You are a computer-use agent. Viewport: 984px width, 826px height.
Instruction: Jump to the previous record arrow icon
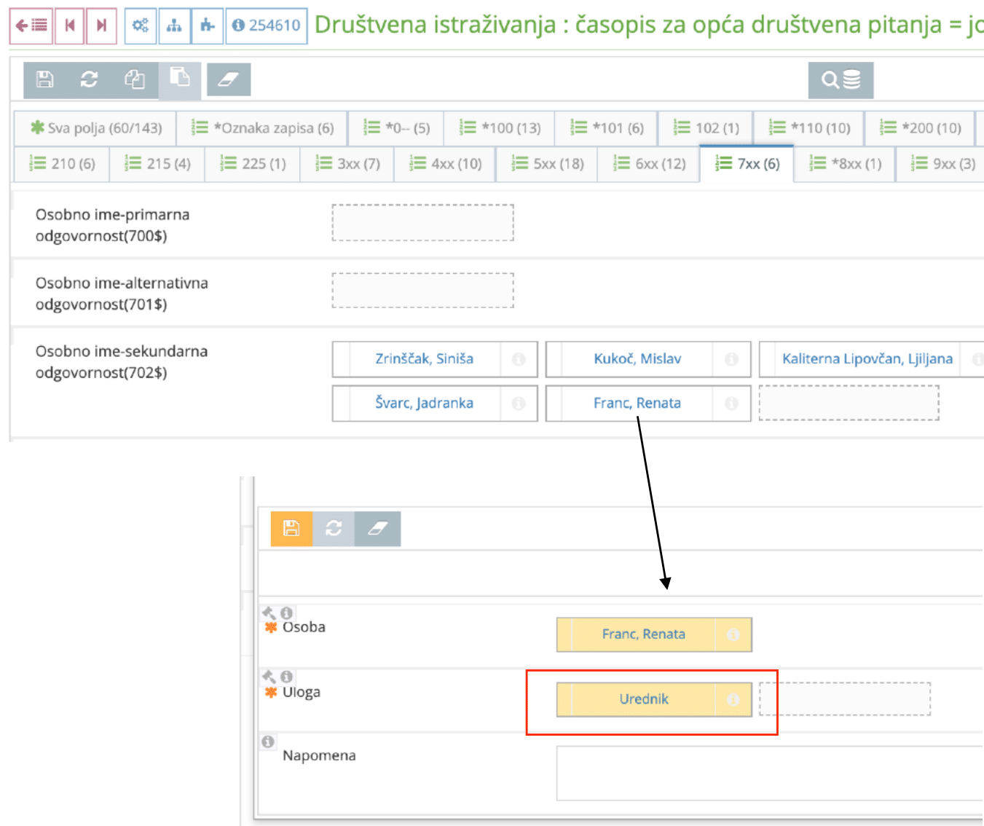click(69, 25)
